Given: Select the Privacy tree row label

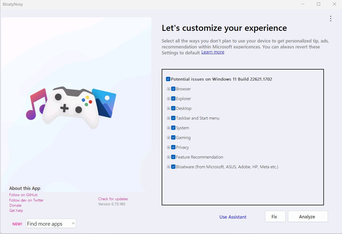Looking at the screenshot, I should (182, 147).
